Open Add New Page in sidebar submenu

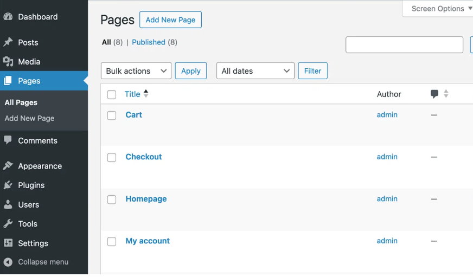pyautogui.click(x=29, y=118)
